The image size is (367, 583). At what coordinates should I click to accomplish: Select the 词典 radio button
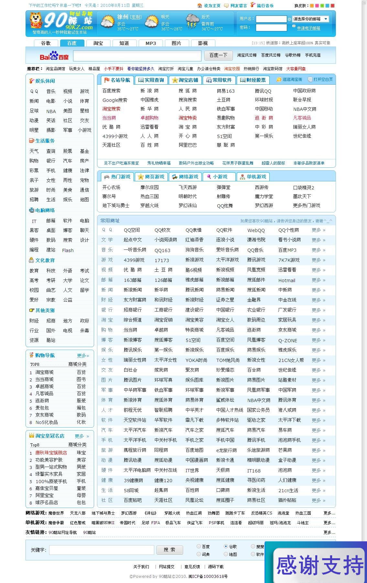tap(199, 554)
